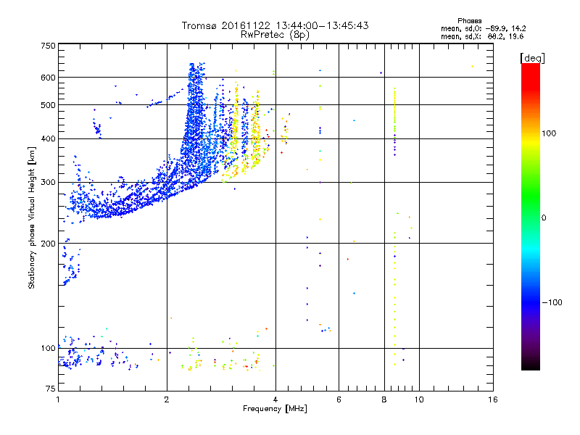Click the "100" label beside the colorbar
The image size is (580, 435).
[549, 133]
